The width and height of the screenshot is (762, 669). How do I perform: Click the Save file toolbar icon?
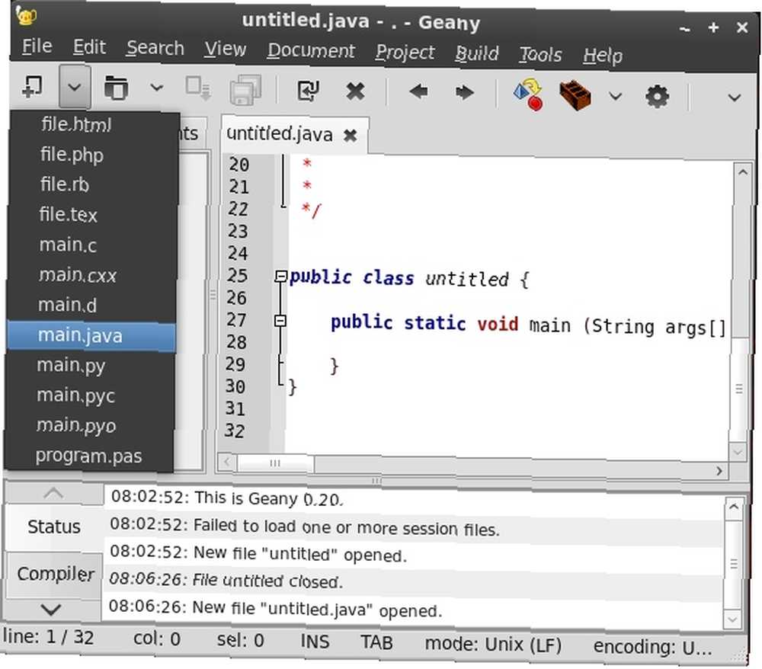pos(198,89)
